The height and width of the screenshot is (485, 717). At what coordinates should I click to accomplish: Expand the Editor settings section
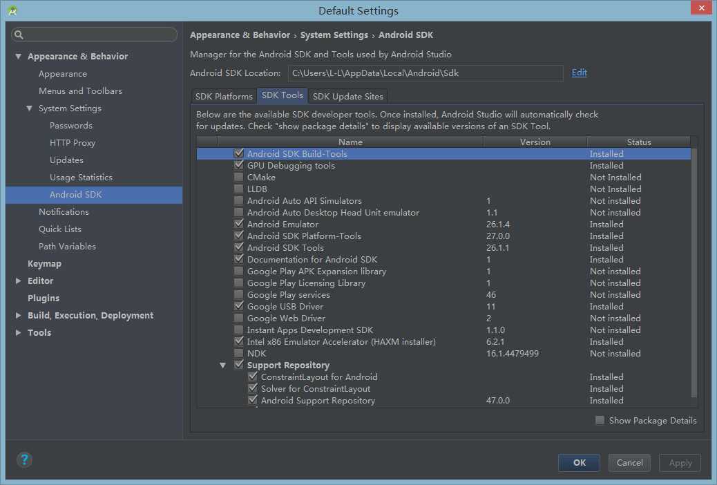19,281
